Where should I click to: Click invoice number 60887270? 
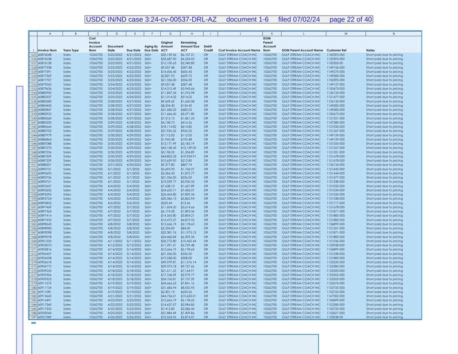tap(45, 148)
